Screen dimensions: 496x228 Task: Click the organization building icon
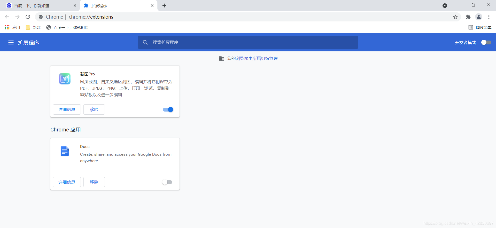(x=221, y=59)
